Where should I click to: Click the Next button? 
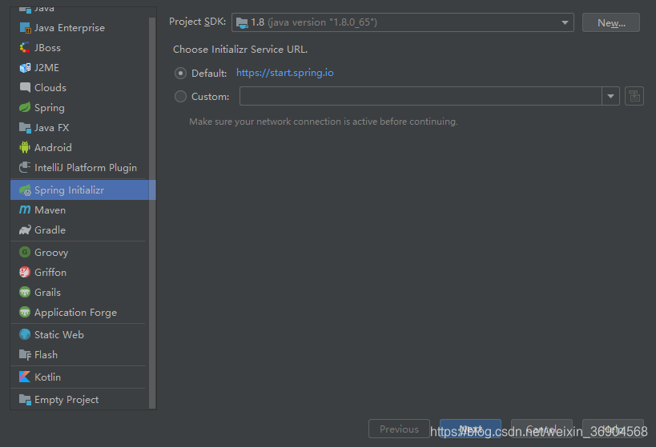click(470, 429)
